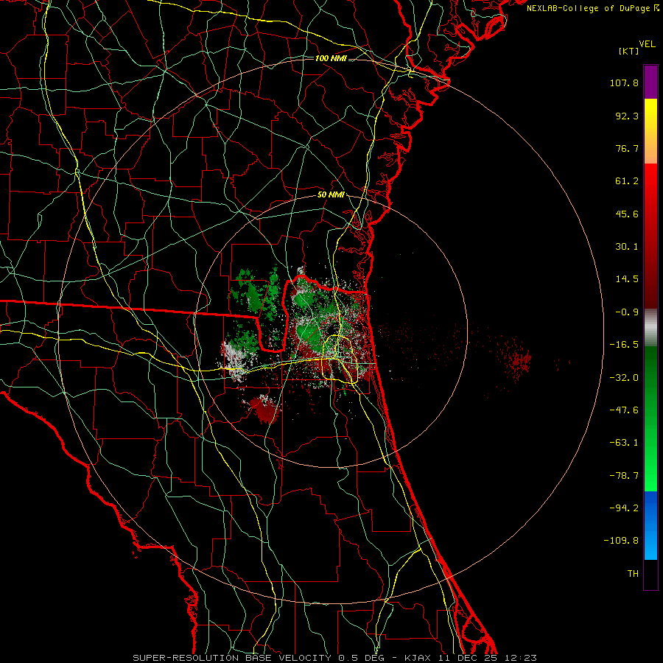The image size is (663, 663).
Task: Select the -109.8 legend value
Action: tap(621, 541)
